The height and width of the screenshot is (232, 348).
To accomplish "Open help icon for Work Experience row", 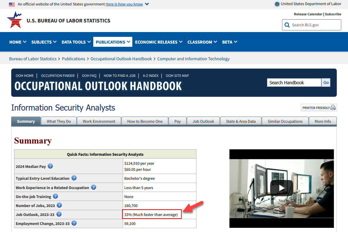I will pos(94,187).
